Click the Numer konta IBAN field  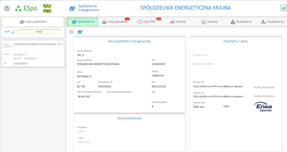(203, 64)
